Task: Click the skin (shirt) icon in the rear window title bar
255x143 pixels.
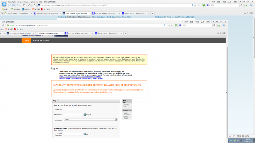Action: click(x=240, y=2)
